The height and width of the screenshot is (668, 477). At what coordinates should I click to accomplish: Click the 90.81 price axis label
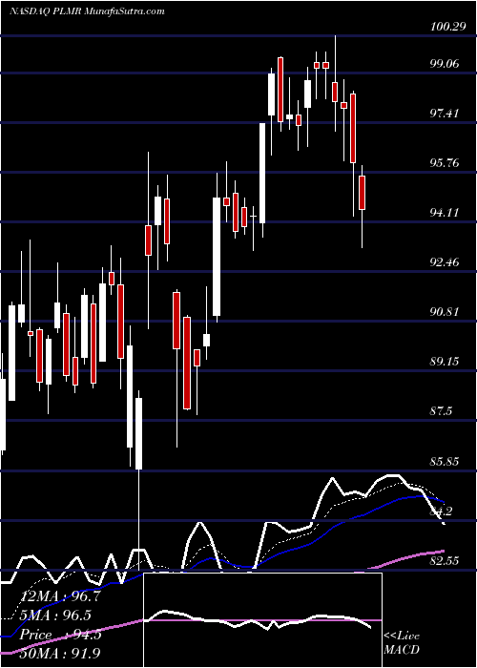pos(445,312)
